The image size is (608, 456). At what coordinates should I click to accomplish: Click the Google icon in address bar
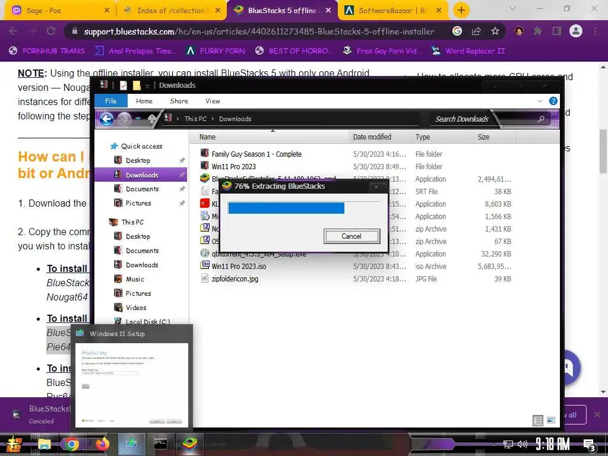coord(457,31)
